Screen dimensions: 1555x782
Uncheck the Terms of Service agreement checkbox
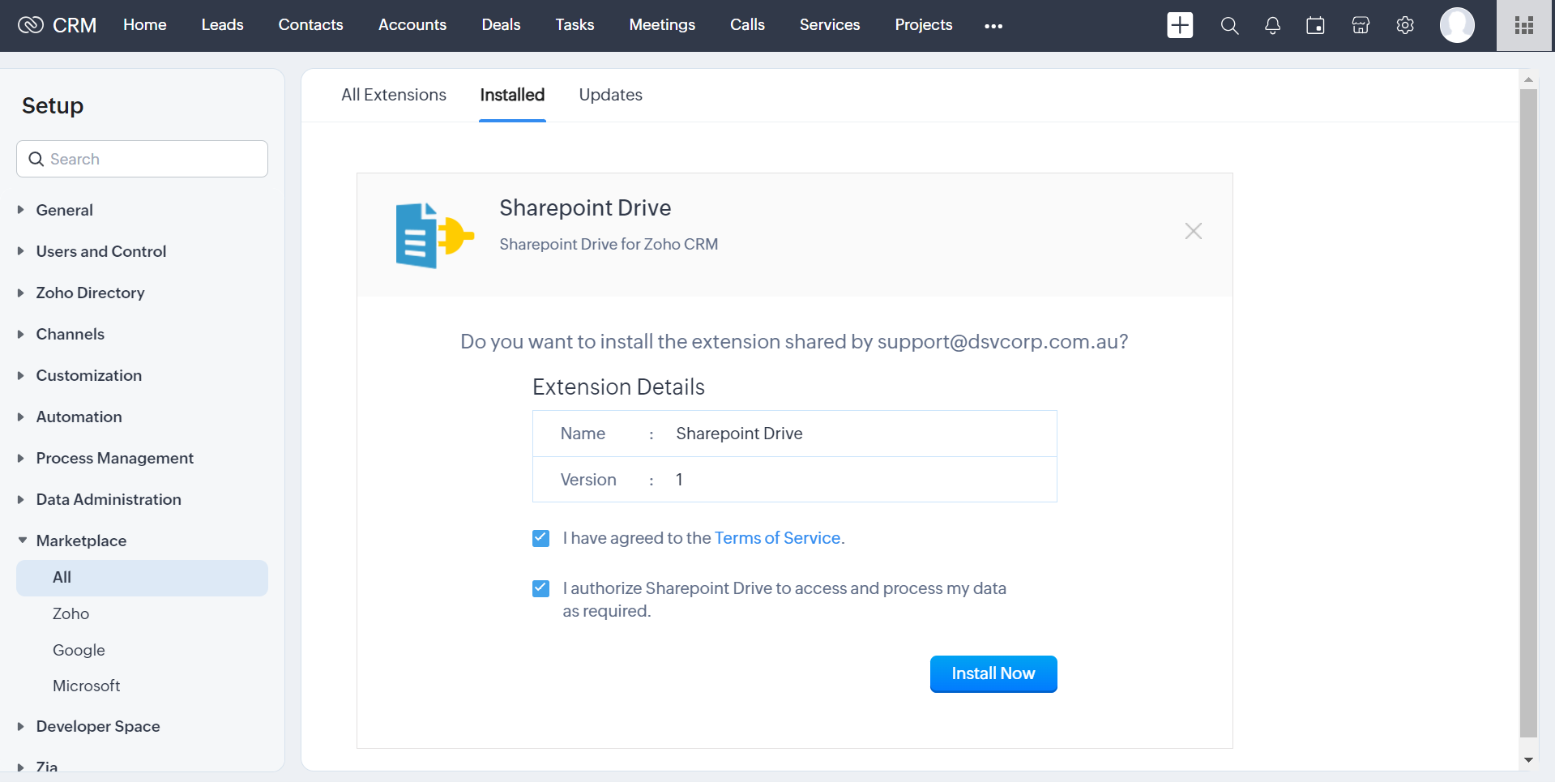(541, 538)
